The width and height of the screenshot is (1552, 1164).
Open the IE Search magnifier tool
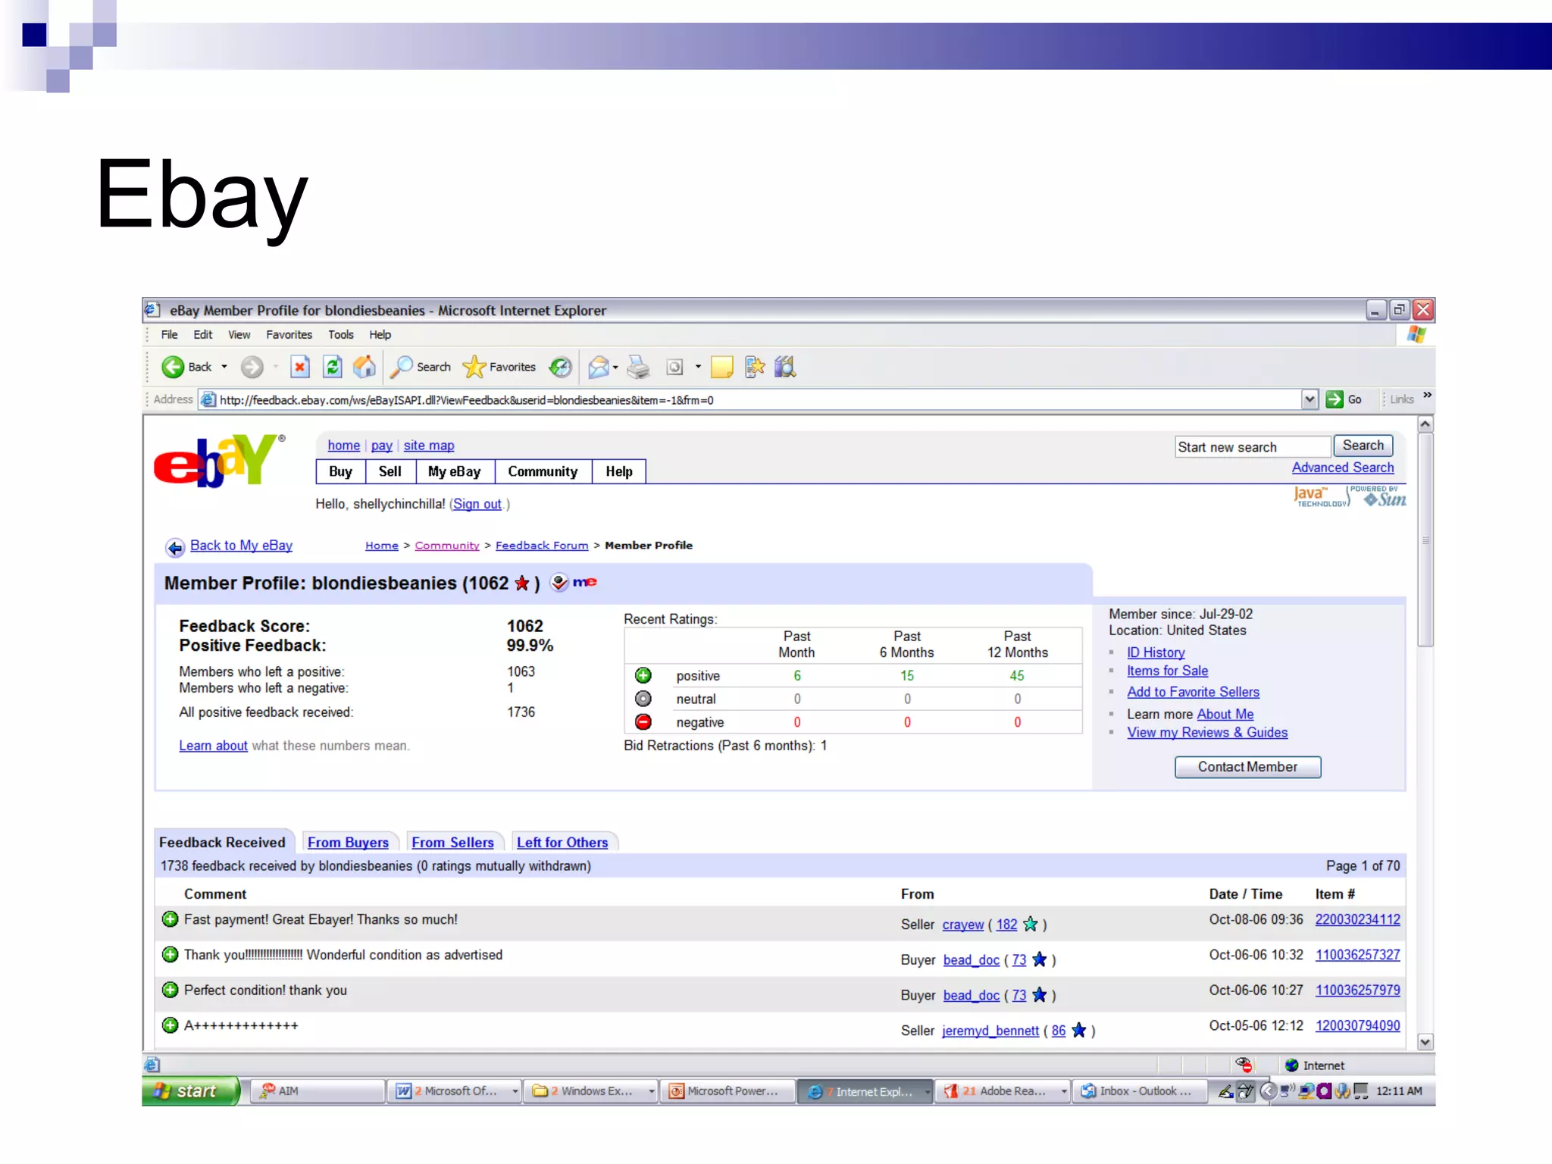coord(421,367)
